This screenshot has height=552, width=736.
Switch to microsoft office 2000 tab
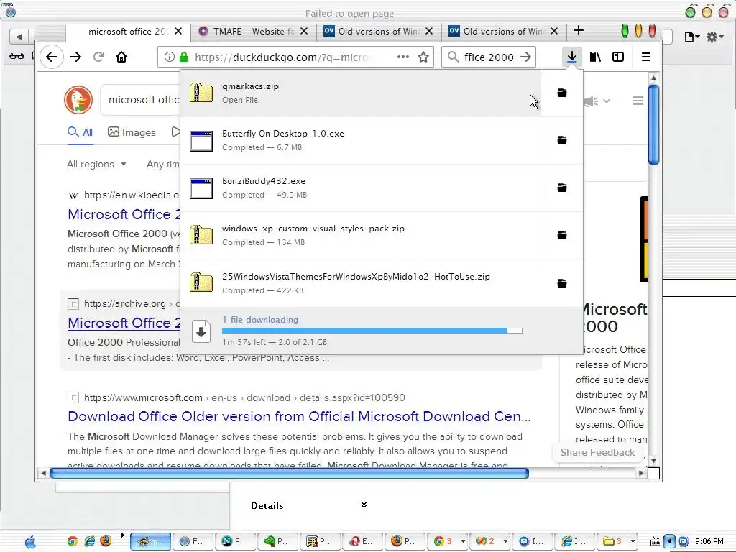pos(128,32)
